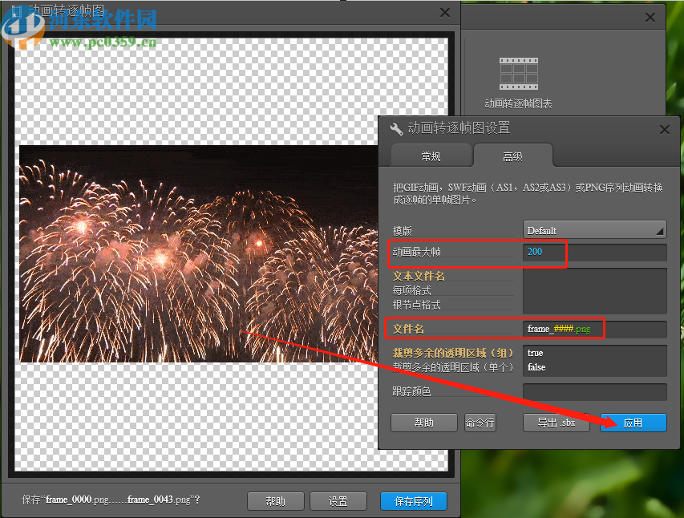The image size is (684, 518).
Task: Click the 跟踪颜色 color field
Action: 594,392
